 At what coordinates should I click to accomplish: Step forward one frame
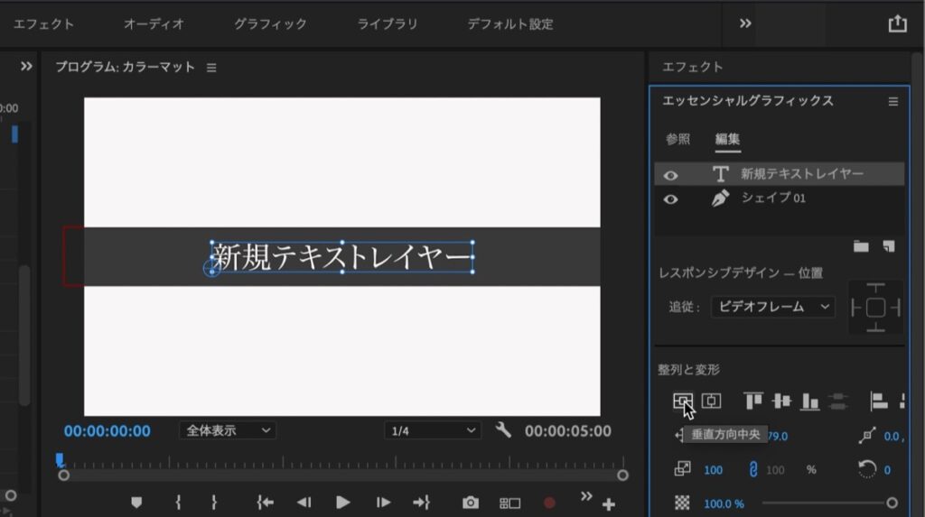coord(383,503)
